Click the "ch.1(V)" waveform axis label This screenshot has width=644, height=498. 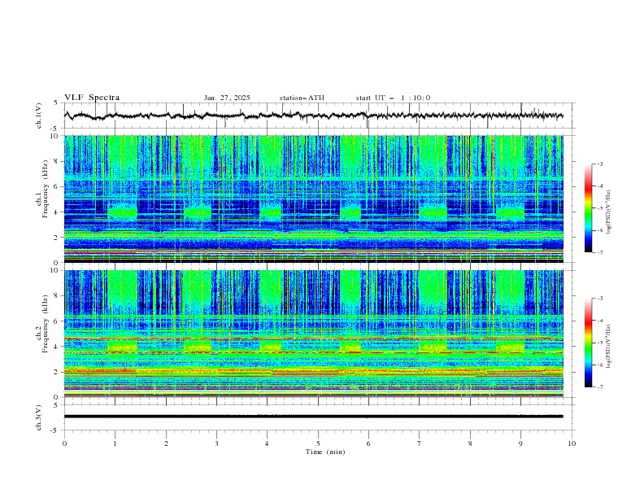point(39,116)
